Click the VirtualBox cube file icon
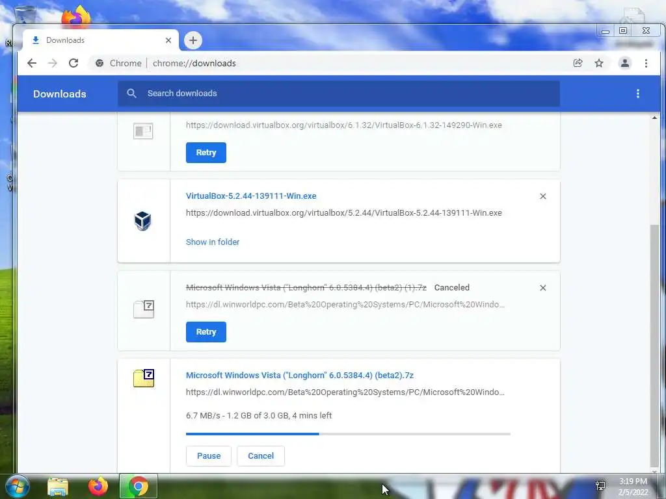The width and height of the screenshot is (666, 499). click(142, 221)
